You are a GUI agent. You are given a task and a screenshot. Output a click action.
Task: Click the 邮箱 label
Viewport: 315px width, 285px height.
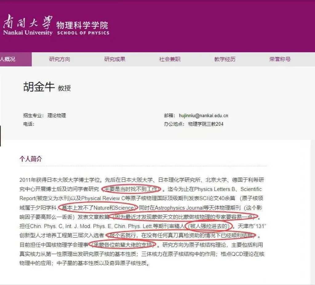(169, 116)
